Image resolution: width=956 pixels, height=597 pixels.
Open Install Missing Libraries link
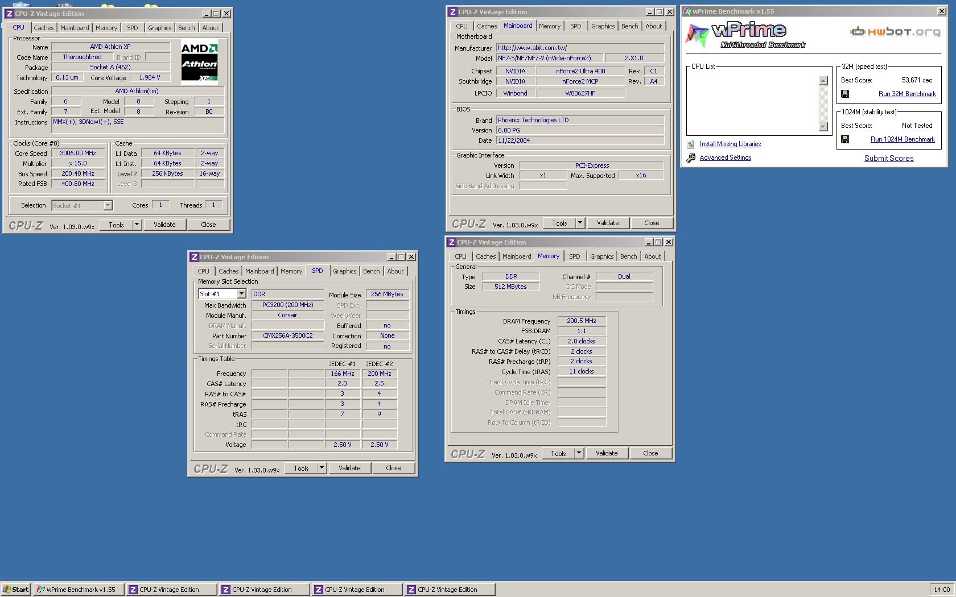coord(730,144)
